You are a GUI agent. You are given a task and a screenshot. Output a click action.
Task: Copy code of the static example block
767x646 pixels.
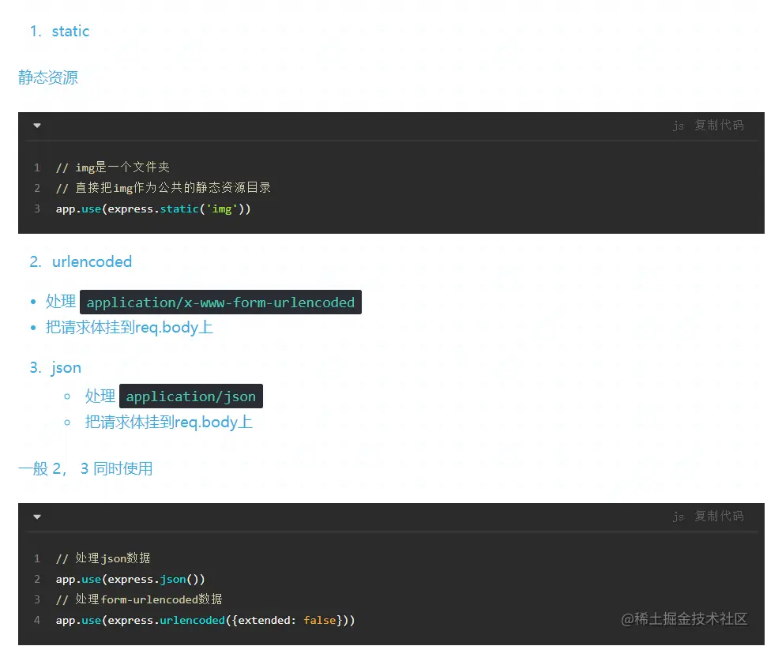pos(719,126)
